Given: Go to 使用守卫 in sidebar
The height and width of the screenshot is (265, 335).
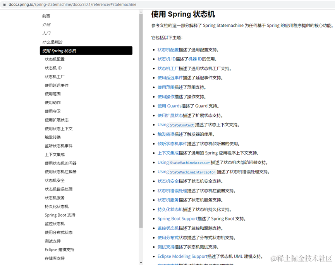Looking at the screenshot, I should coord(53,111).
